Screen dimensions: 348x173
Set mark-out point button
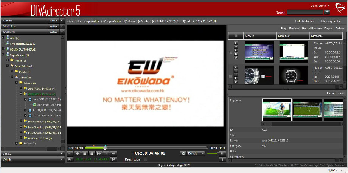[x=113, y=159]
